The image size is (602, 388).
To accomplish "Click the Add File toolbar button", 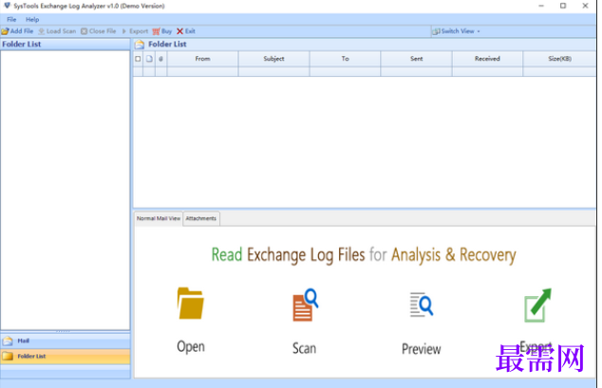I will [x=17, y=31].
